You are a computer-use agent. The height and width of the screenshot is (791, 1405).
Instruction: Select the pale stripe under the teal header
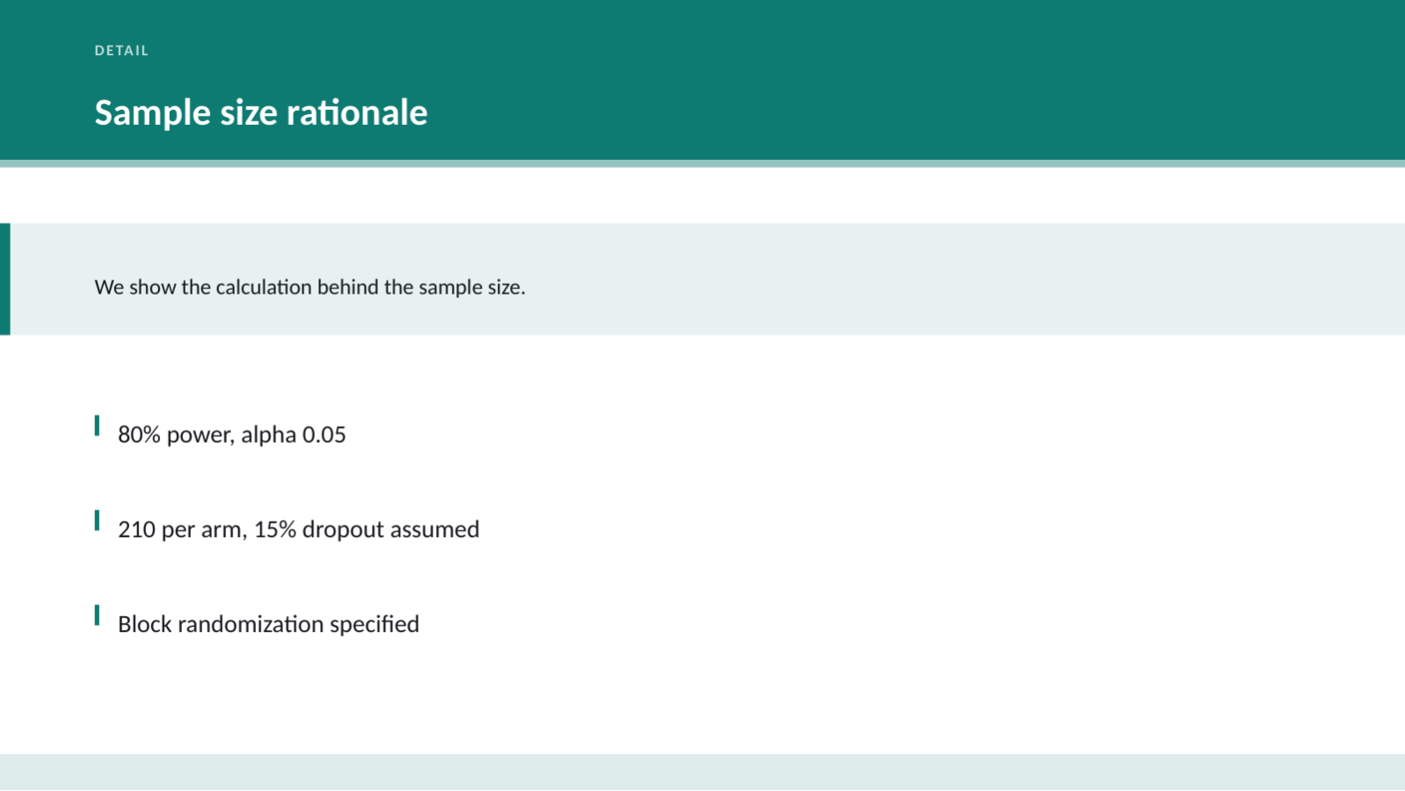click(702, 163)
